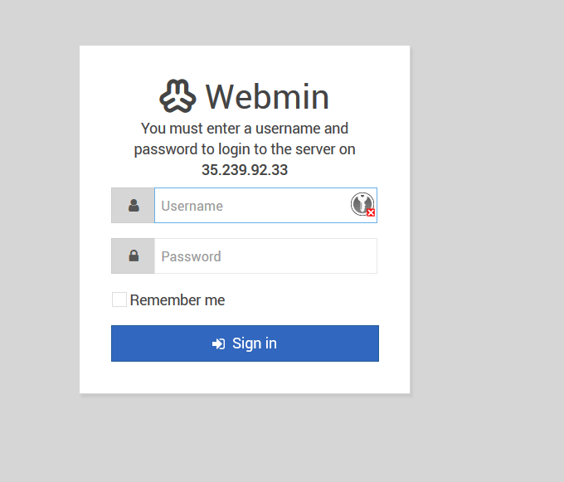Click the grey addon box left of Username
Screen dimensions: 564x482
133,205
